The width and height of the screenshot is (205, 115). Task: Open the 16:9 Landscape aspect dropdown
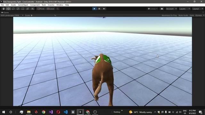pos(12,15)
